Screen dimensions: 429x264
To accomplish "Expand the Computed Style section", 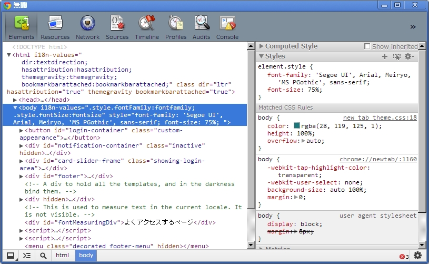I will pyautogui.click(x=261, y=46).
